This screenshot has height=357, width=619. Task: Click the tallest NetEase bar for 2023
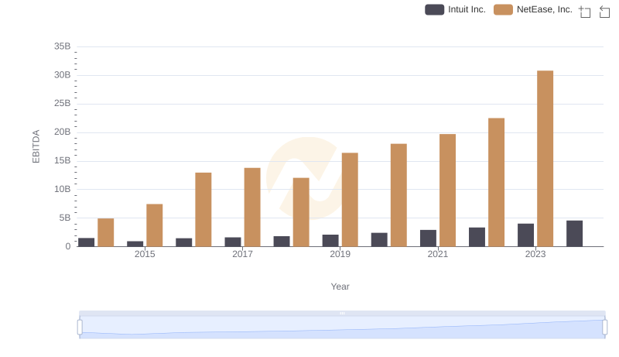545,159
